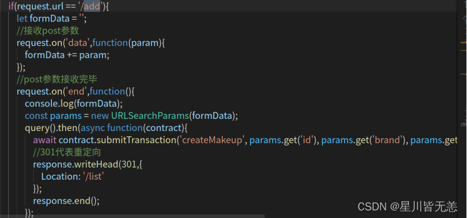Select the formData += param line
Screen dimensions: 467x218
tap(67, 55)
